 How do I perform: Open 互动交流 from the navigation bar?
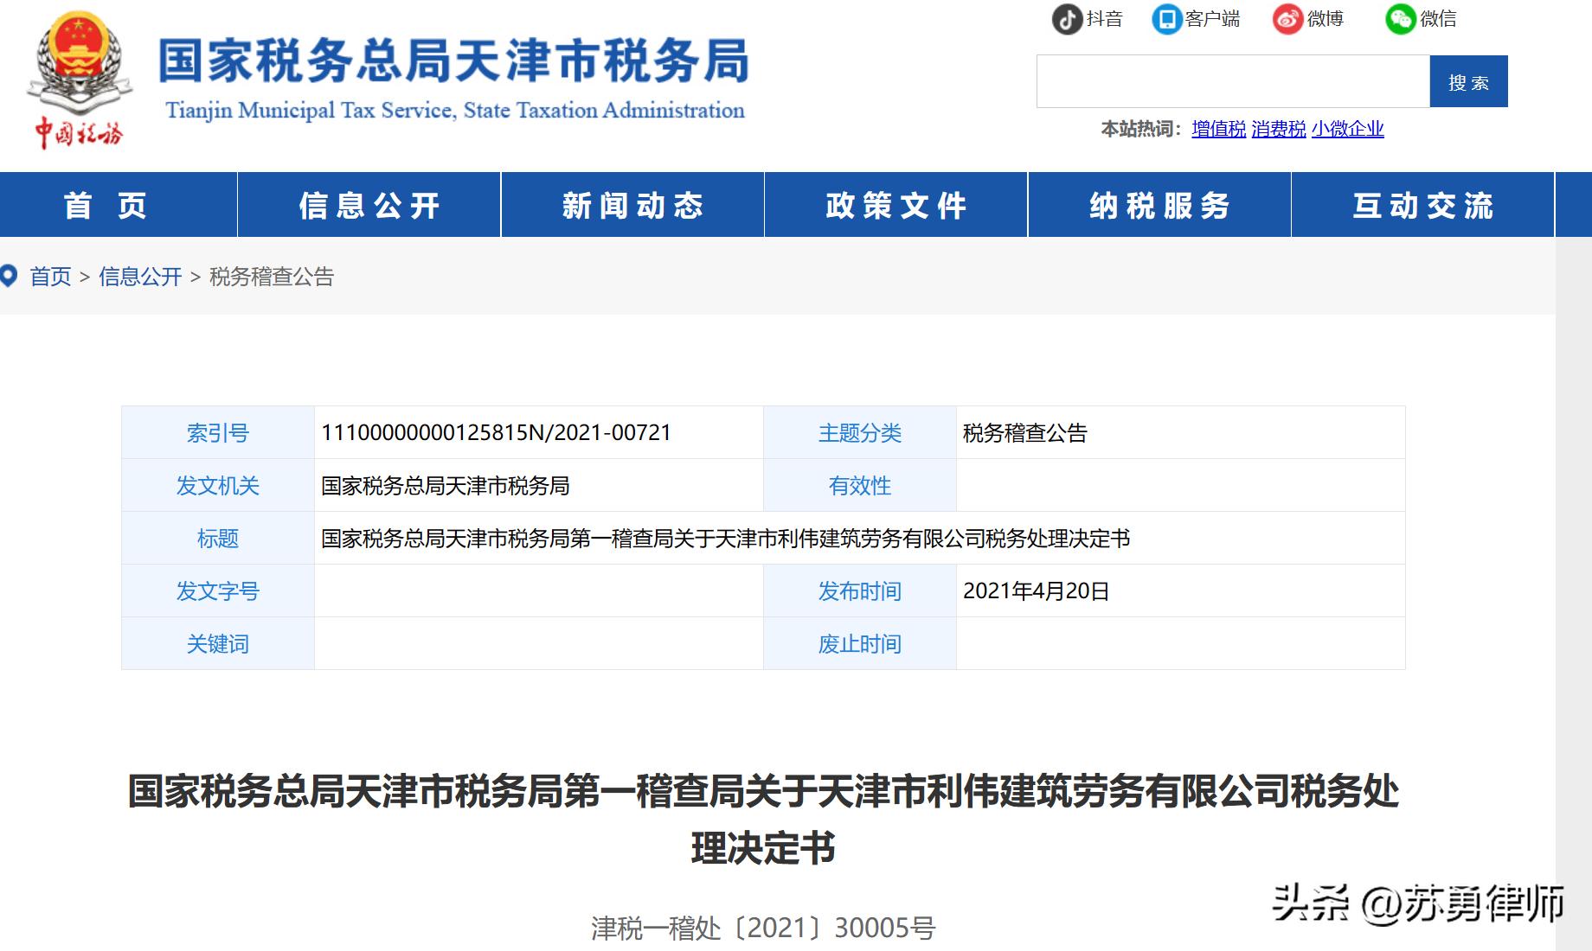[1423, 205]
